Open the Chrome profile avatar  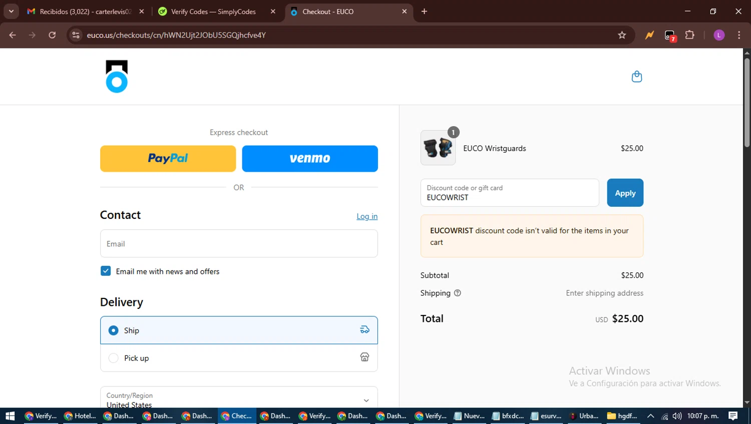[x=719, y=35]
